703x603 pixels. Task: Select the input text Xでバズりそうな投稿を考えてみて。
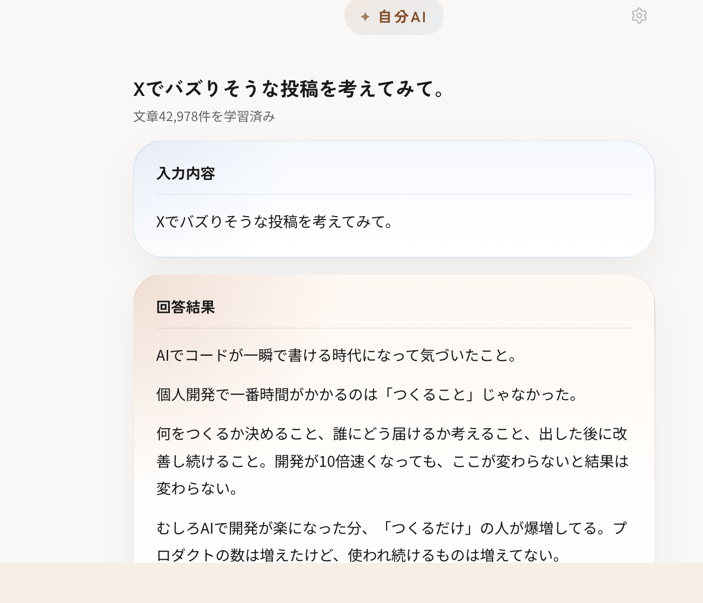tap(275, 222)
